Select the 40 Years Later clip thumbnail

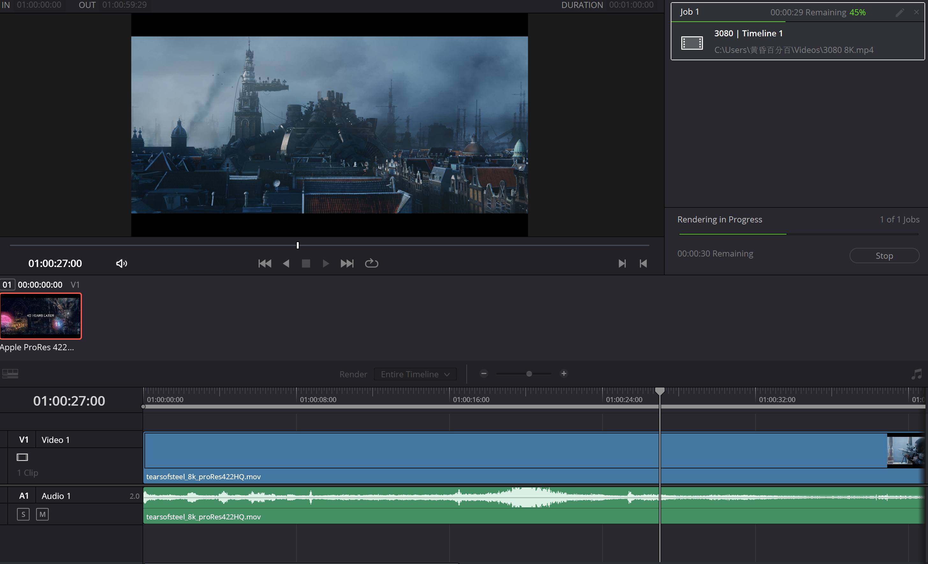[41, 316]
